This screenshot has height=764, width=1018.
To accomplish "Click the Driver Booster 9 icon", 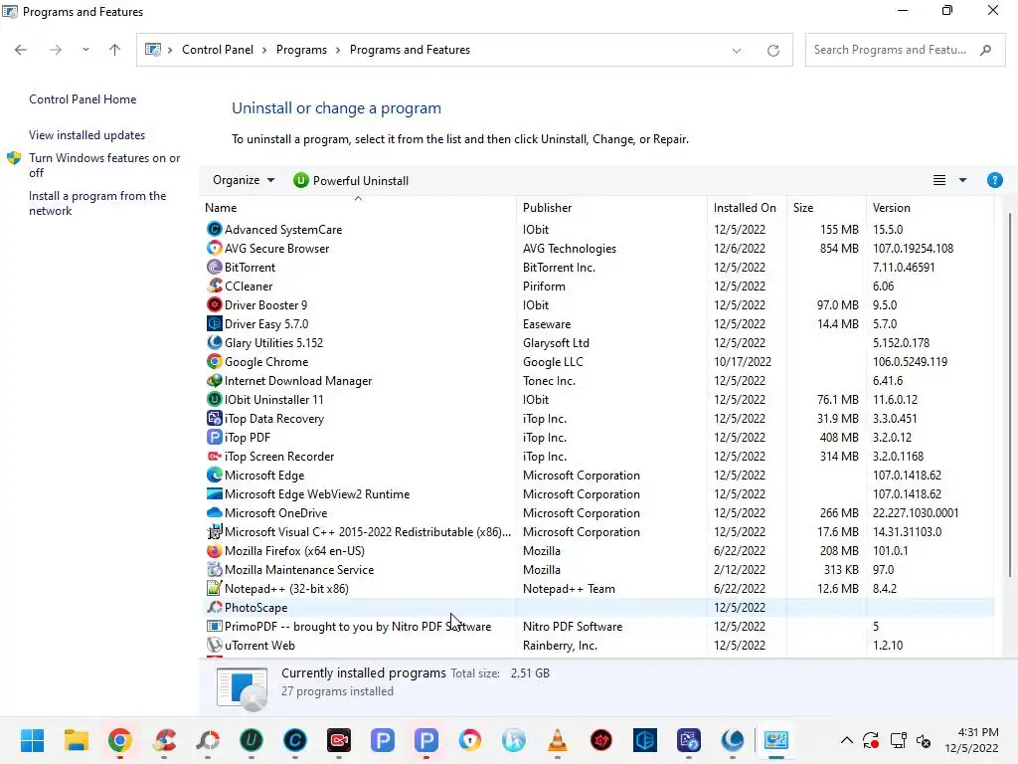I will (x=215, y=304).
